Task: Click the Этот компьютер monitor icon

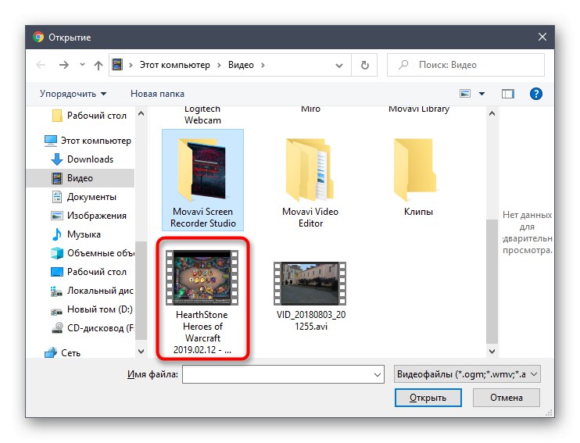Action: tap(50, 141)
